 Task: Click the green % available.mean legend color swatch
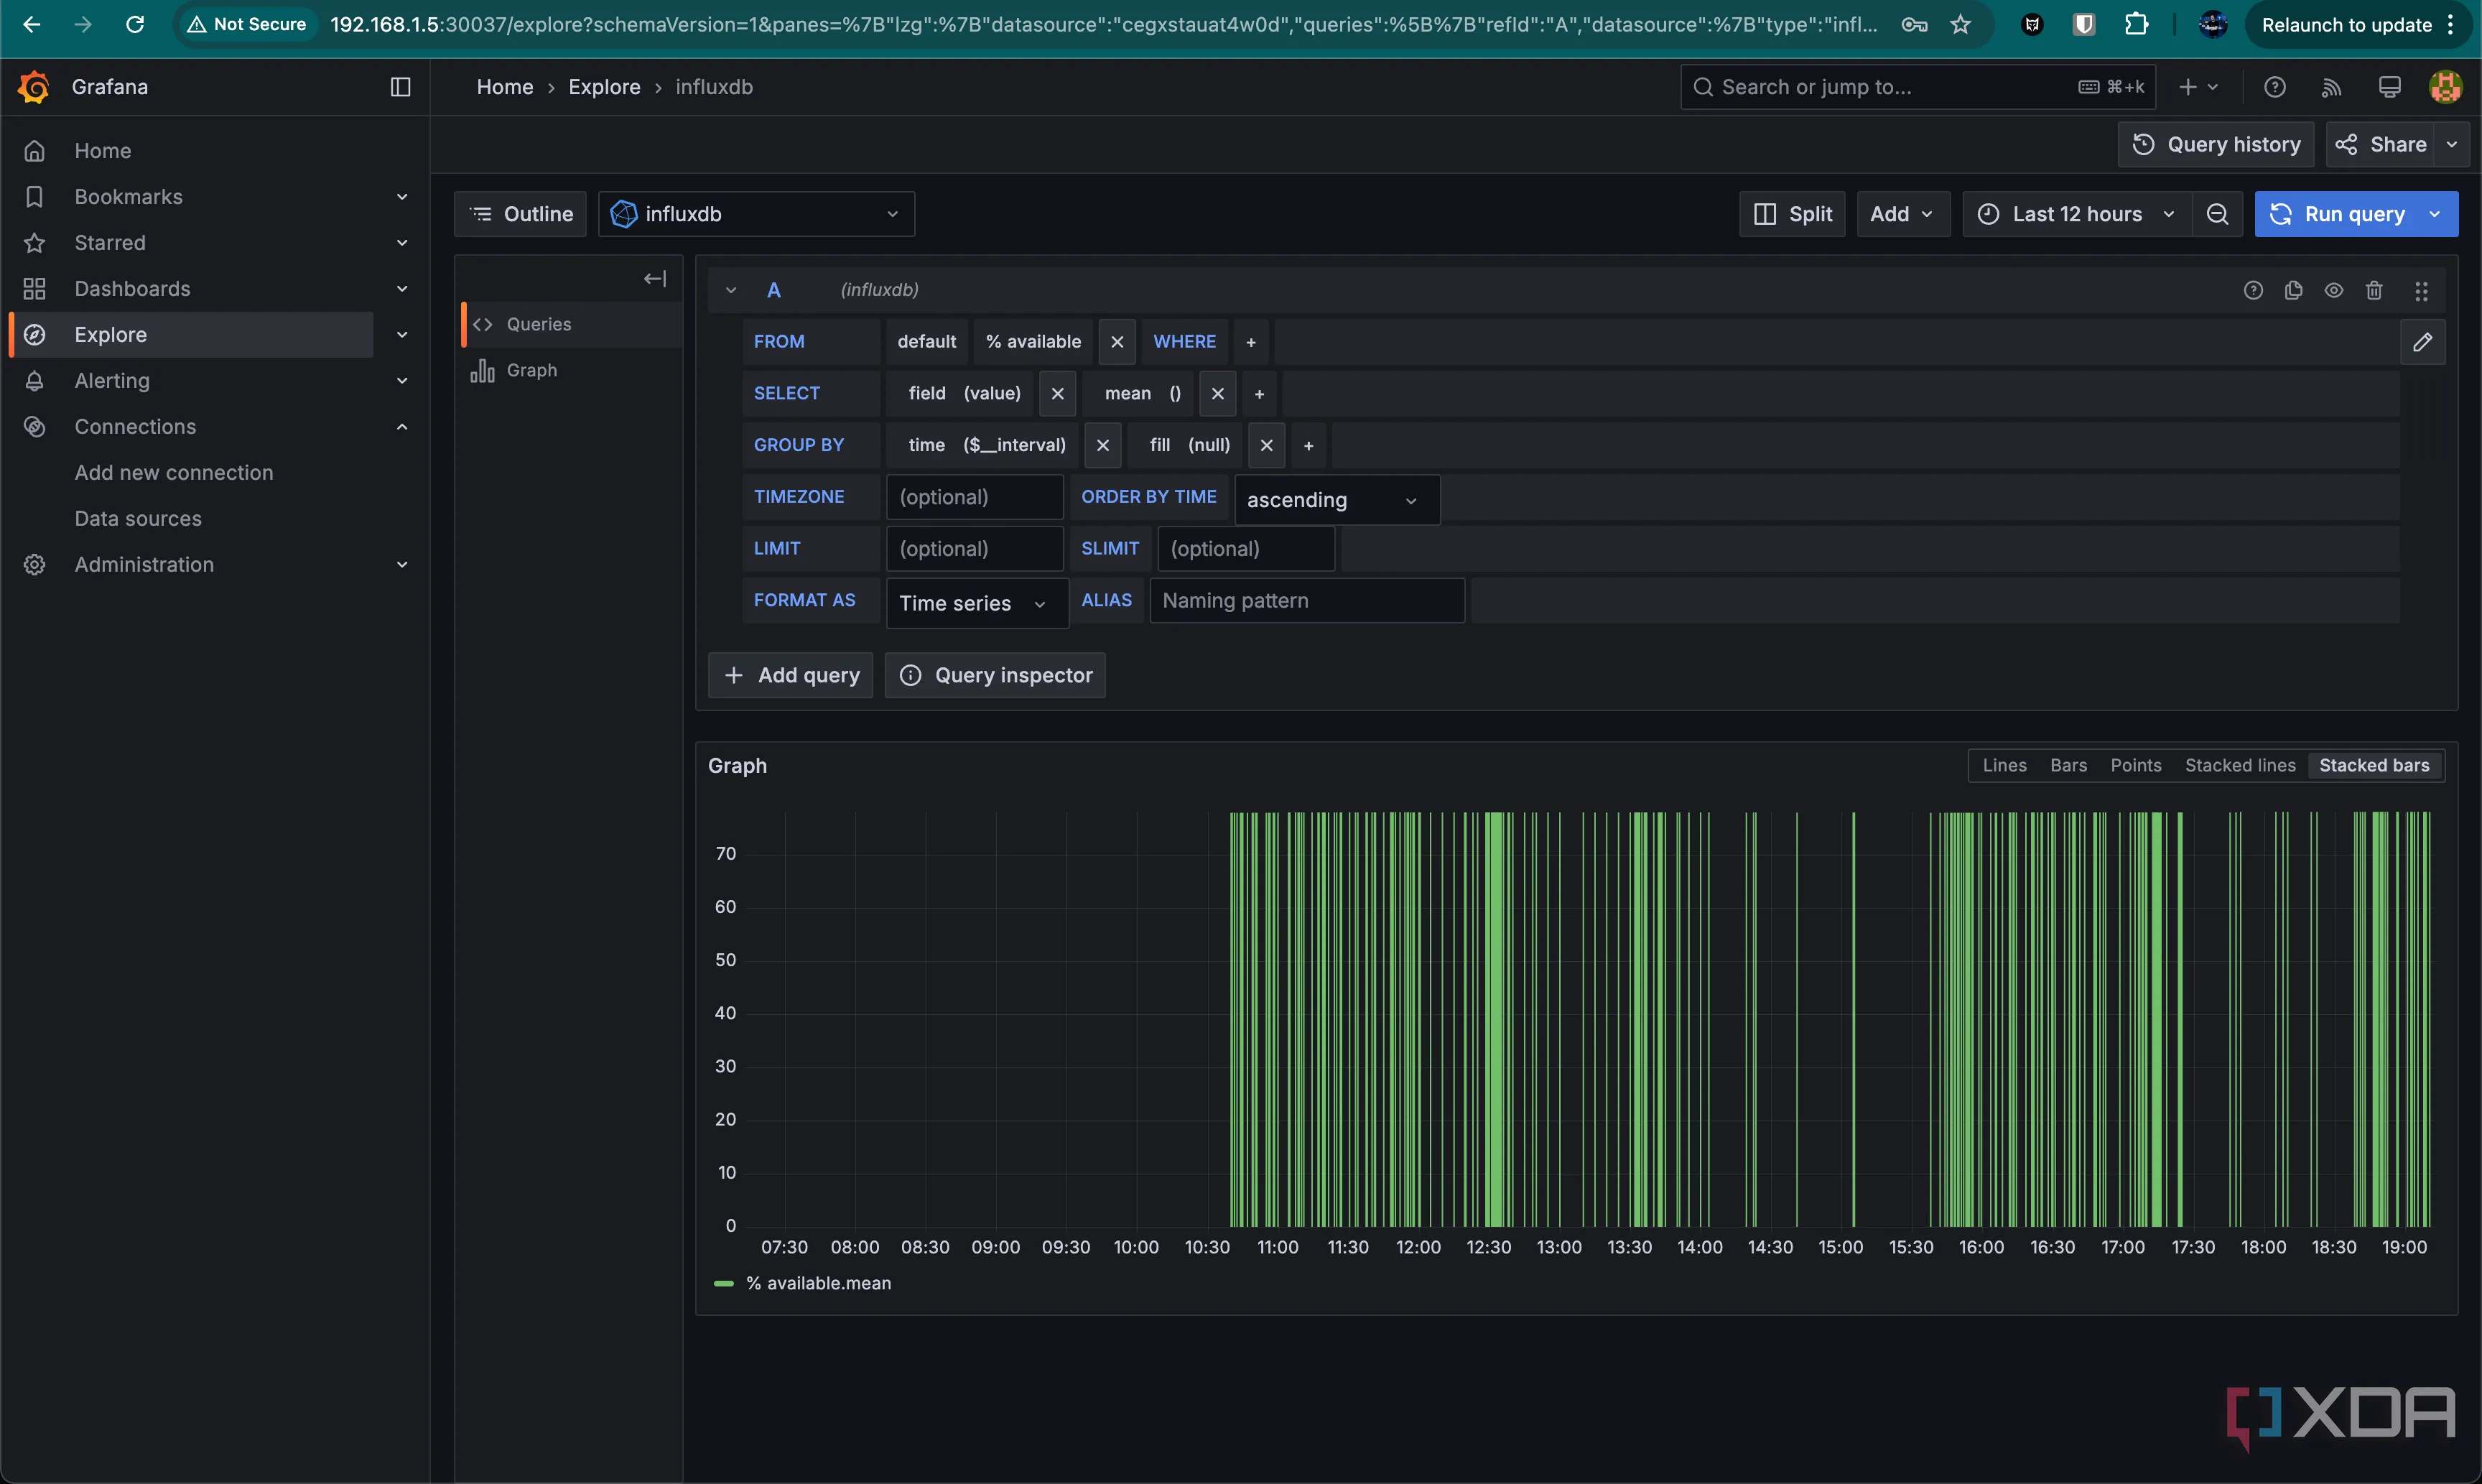click(724, 1283)
